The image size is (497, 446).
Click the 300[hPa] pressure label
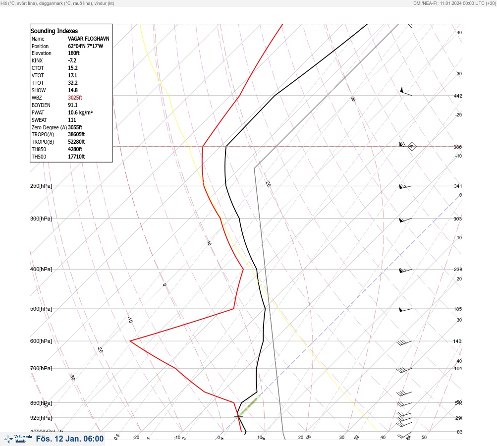pyautogui.click(x=41, y=219)
